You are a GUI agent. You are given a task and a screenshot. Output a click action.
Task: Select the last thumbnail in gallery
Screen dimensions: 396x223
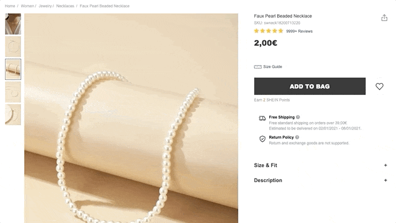(x=13, y=115)
